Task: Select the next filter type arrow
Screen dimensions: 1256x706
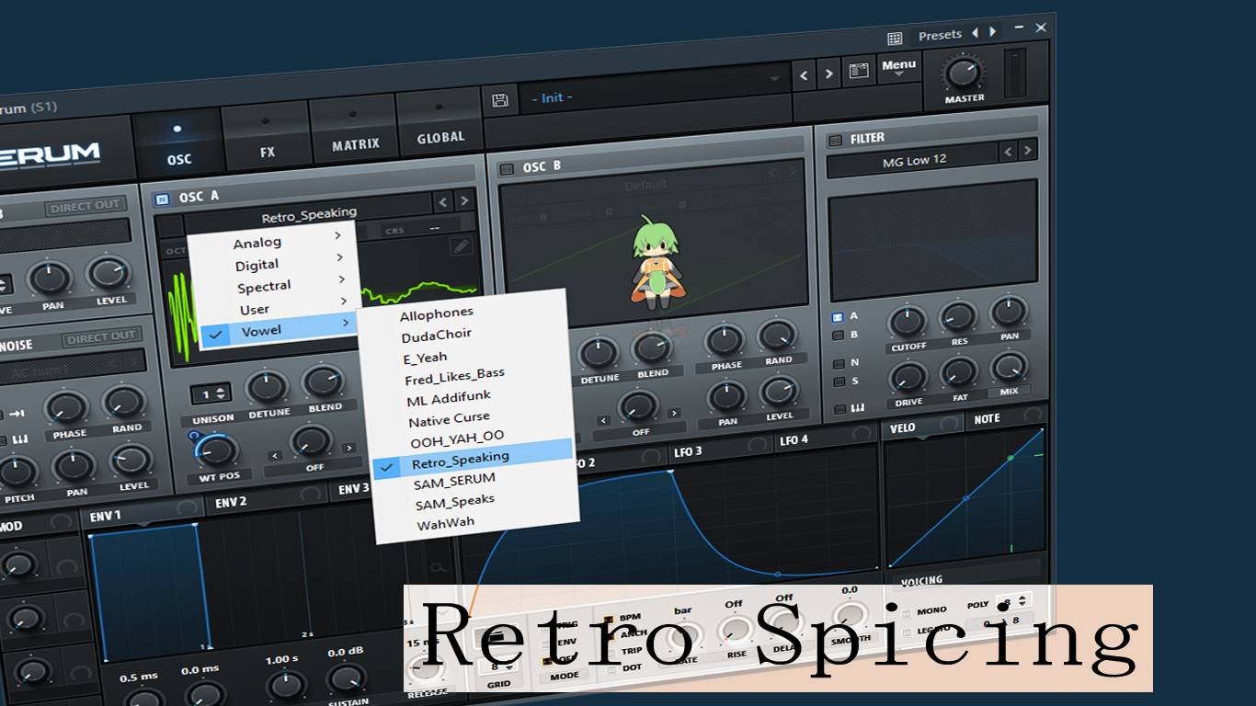Action: pyautogui.click(x=1028, y=150)
